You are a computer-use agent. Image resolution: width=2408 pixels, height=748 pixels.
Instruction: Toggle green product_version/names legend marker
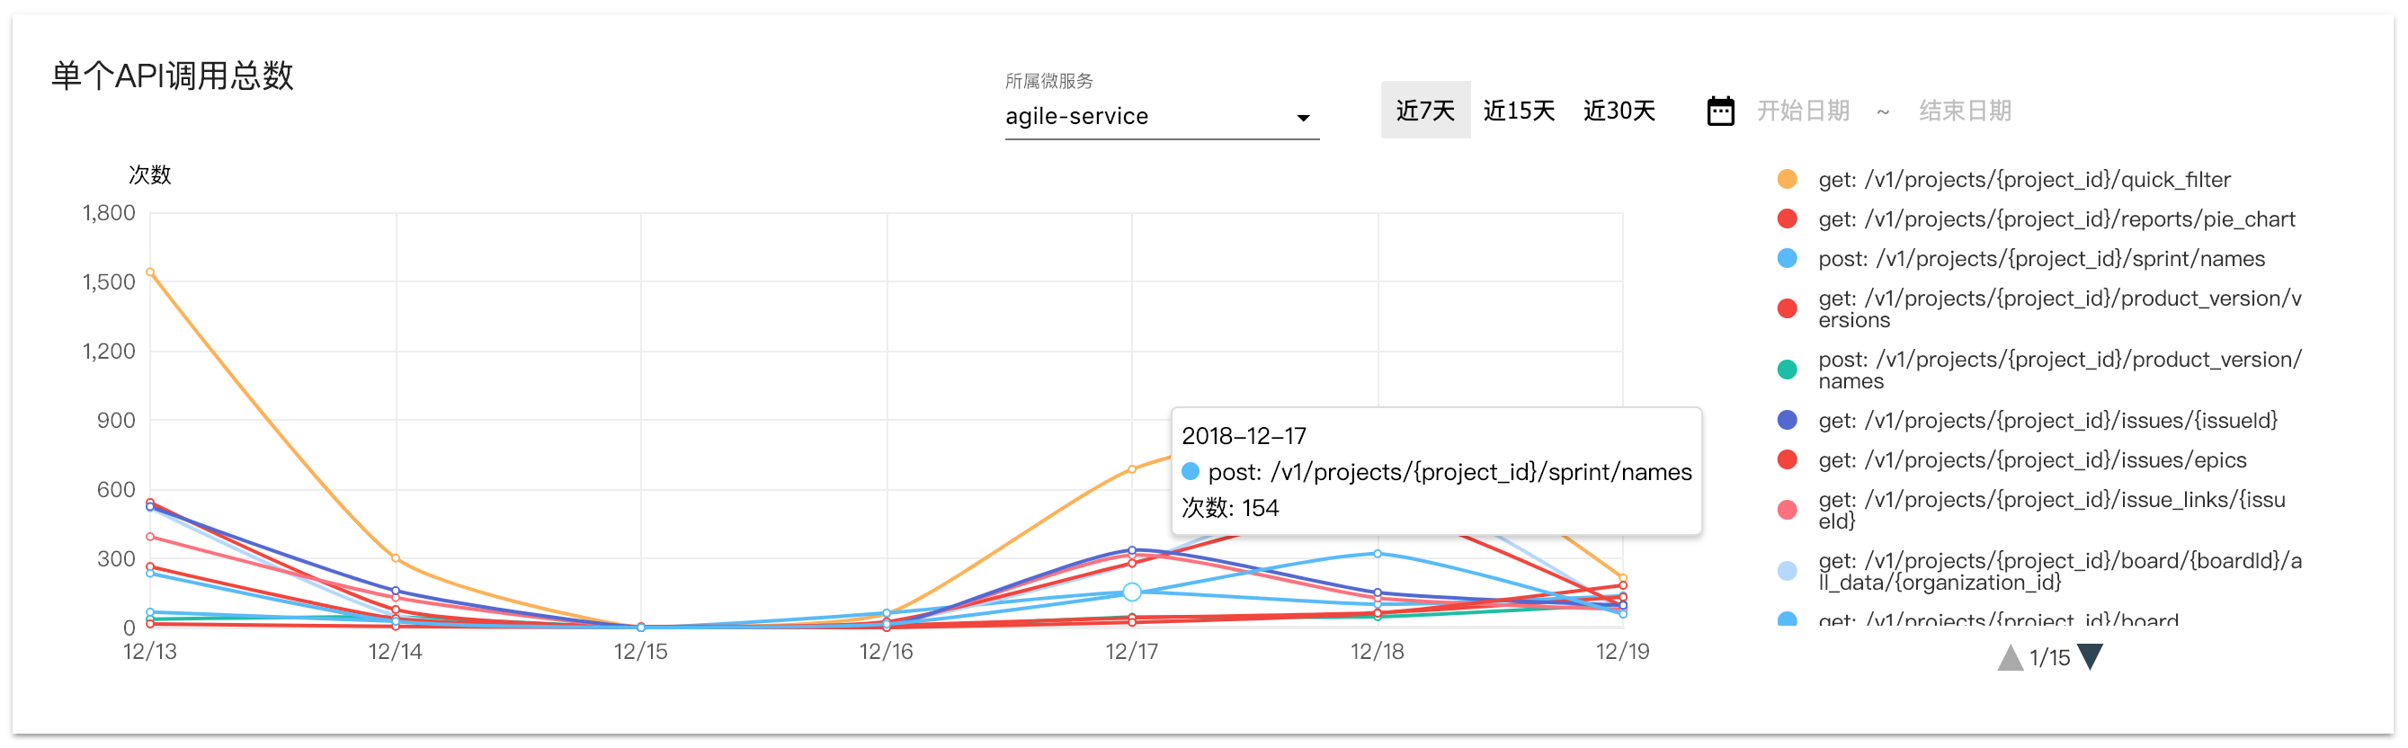point(1787,370)
